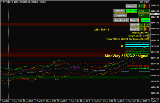Edit the 15 field in Cloud2 row
This screenshot has width=160, height=103.
[x=142, y=25]
